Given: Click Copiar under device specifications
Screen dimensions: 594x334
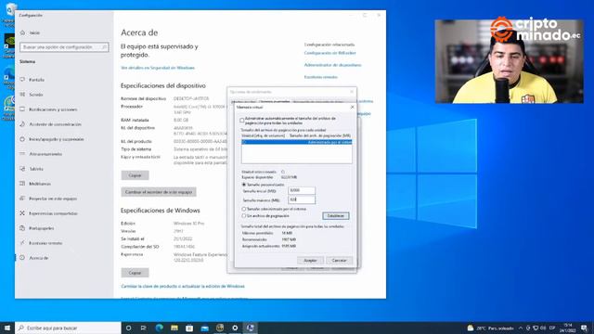Looking at the screenshot, I should 135,175.
